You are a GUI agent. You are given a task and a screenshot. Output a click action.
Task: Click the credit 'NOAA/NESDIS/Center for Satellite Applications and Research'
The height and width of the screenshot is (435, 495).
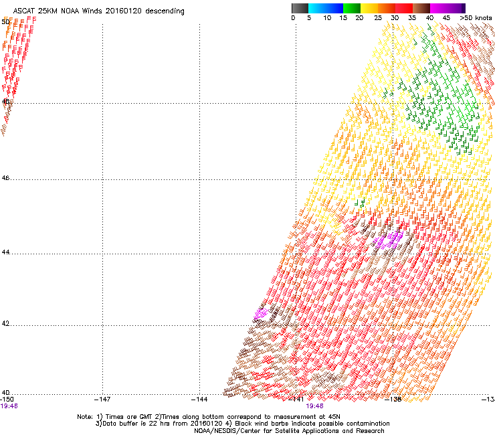[x=289, y=431]
